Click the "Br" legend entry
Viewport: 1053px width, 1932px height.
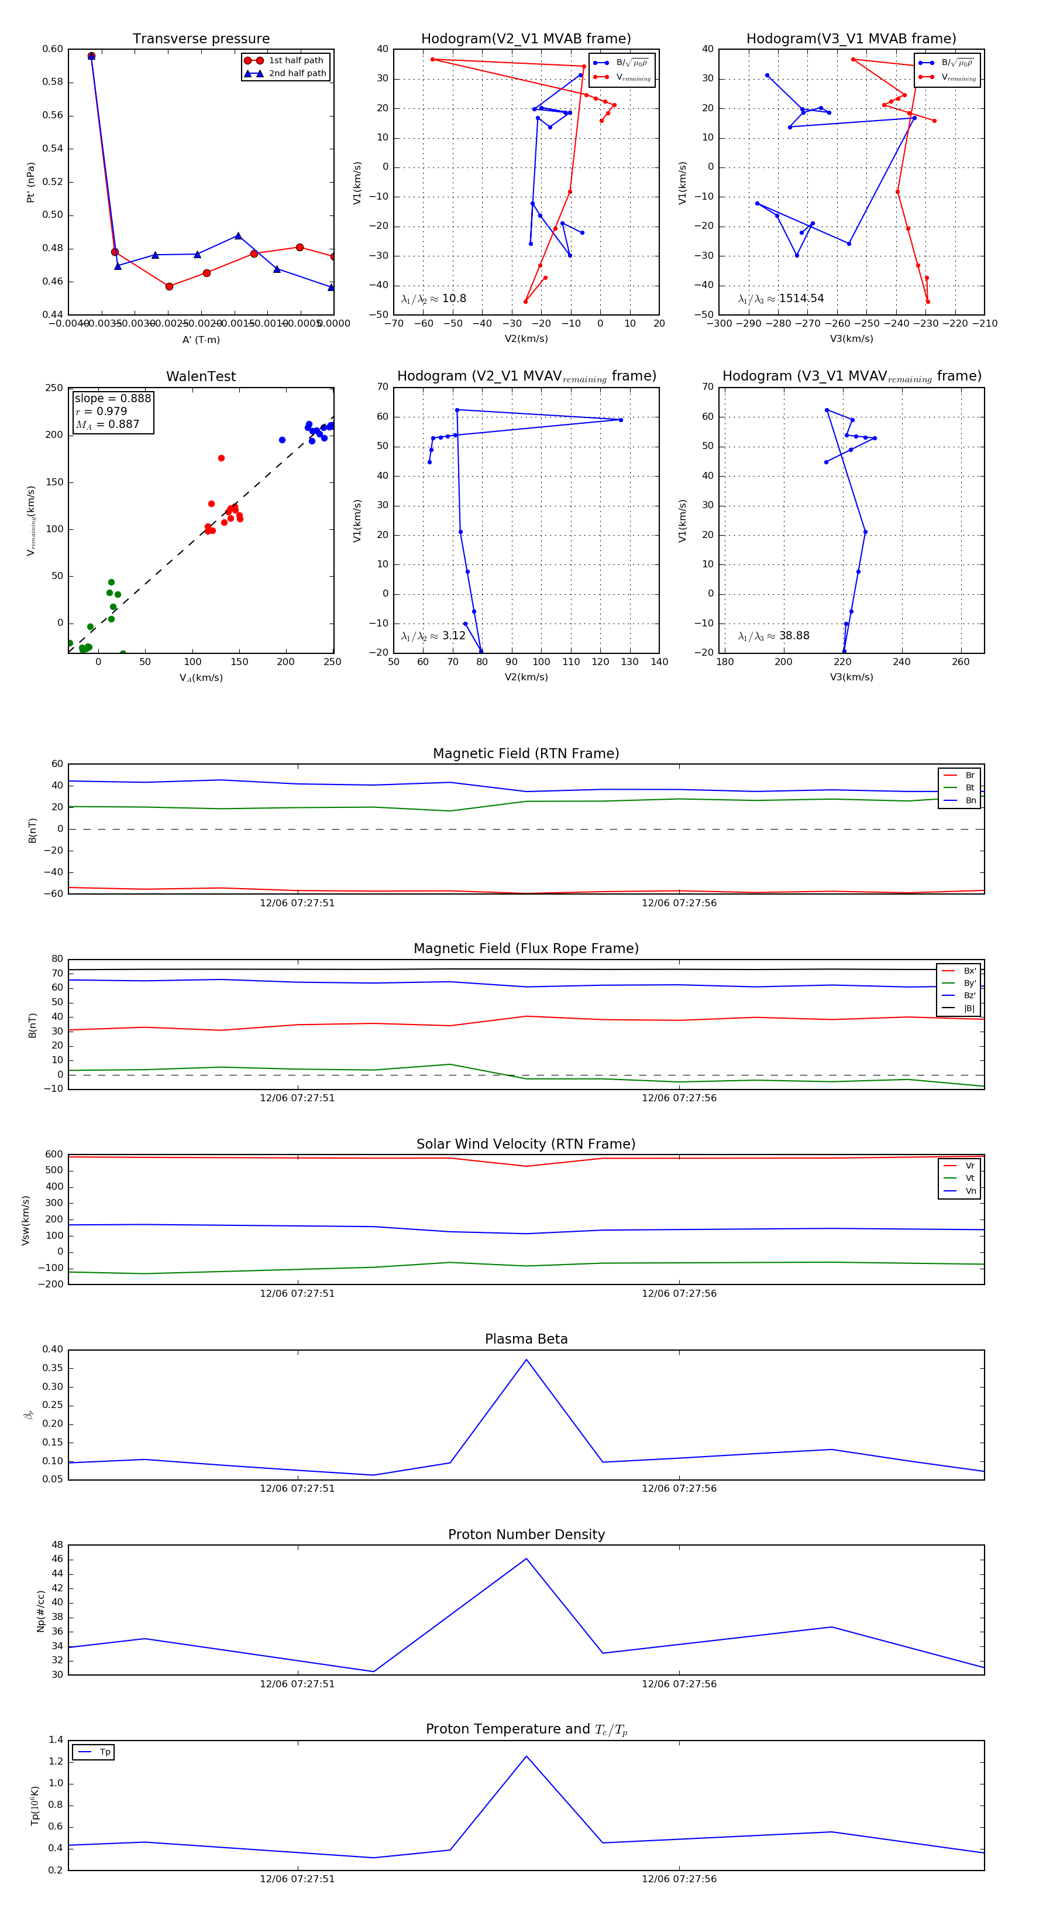click(959, 776)
